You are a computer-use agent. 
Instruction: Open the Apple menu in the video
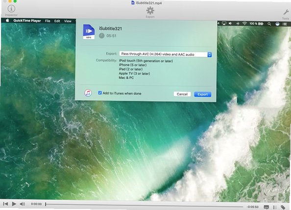point(7,21)
